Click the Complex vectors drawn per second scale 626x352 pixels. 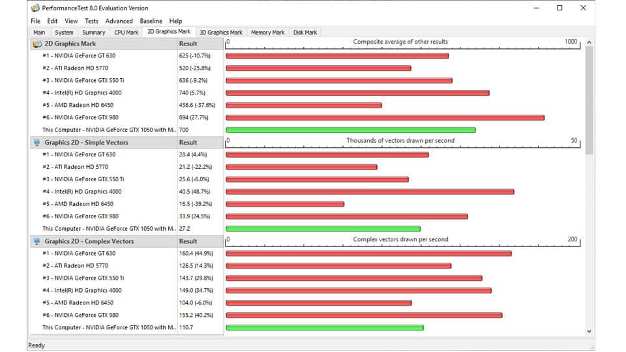(x=402, y=241)
